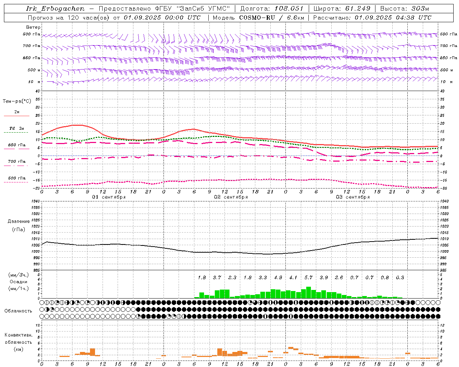The height and width of the screenshot is (367, 459).
Task: Select the 4.1 three-hour precipitation value
Action: tap(293, 277)
